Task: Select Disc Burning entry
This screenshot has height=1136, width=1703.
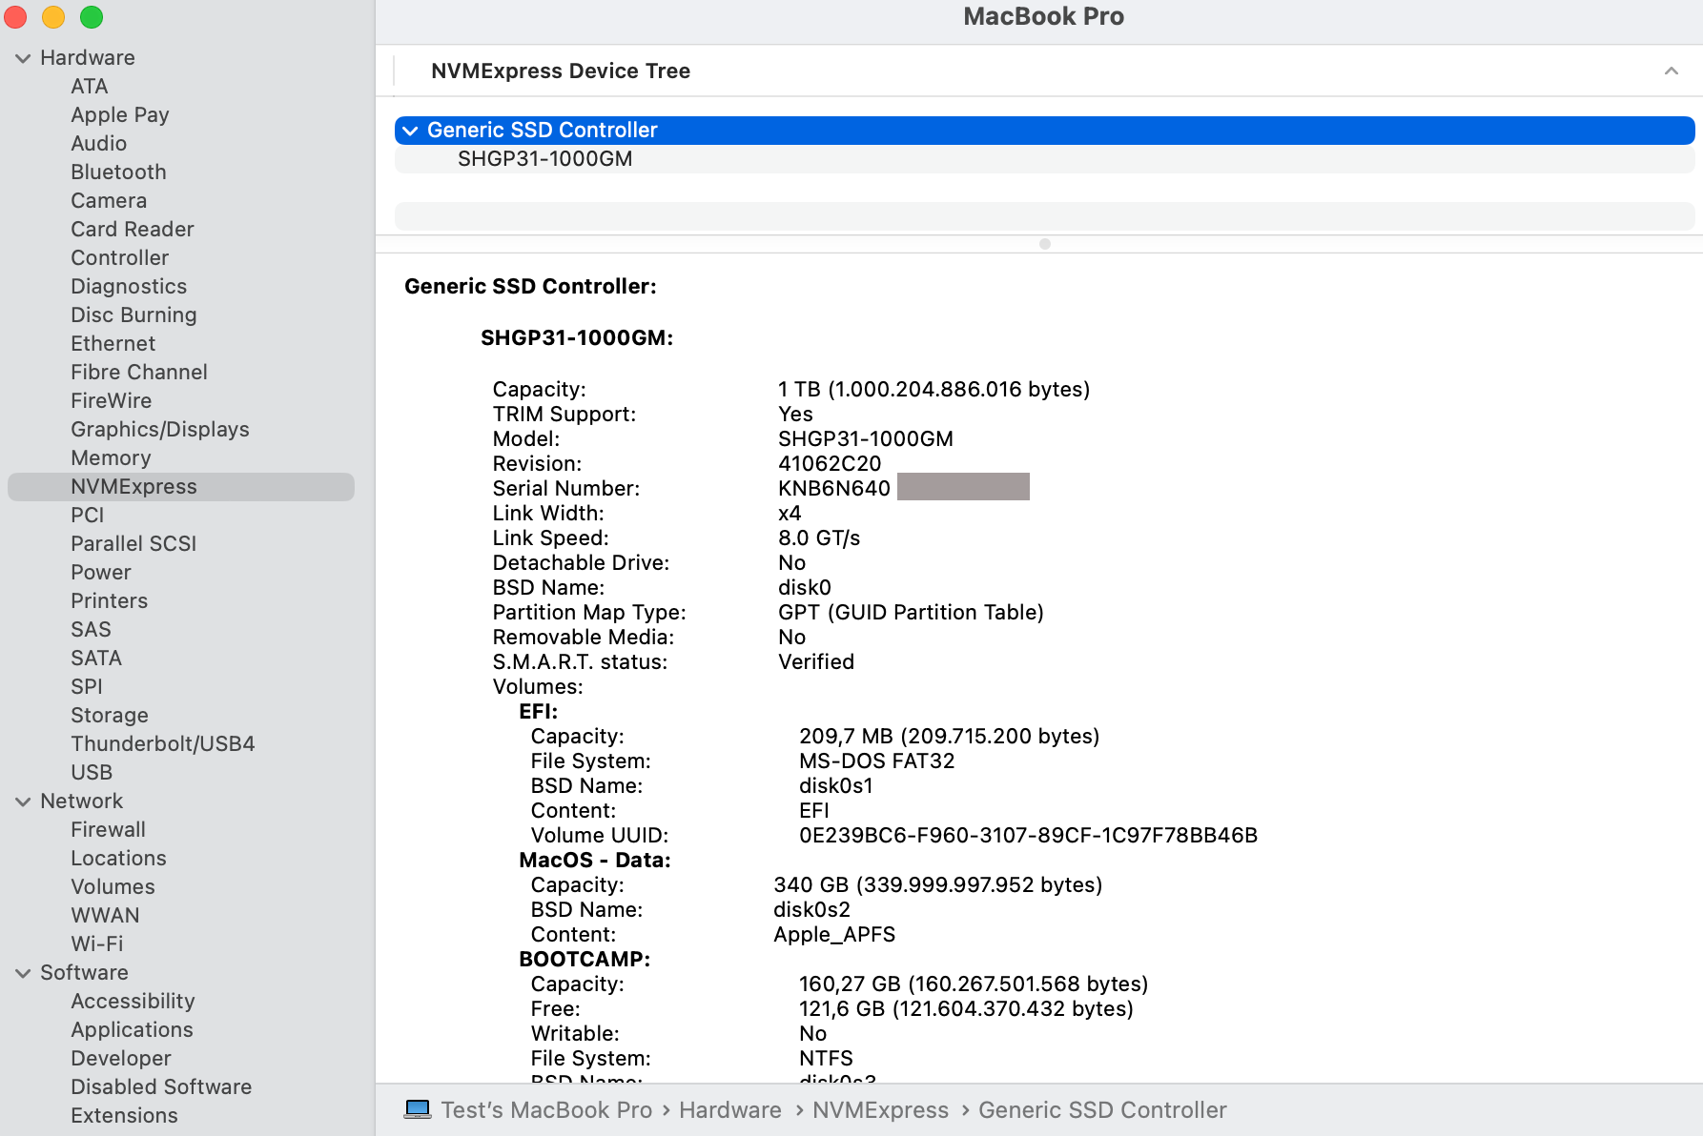Action: [133, 315]
